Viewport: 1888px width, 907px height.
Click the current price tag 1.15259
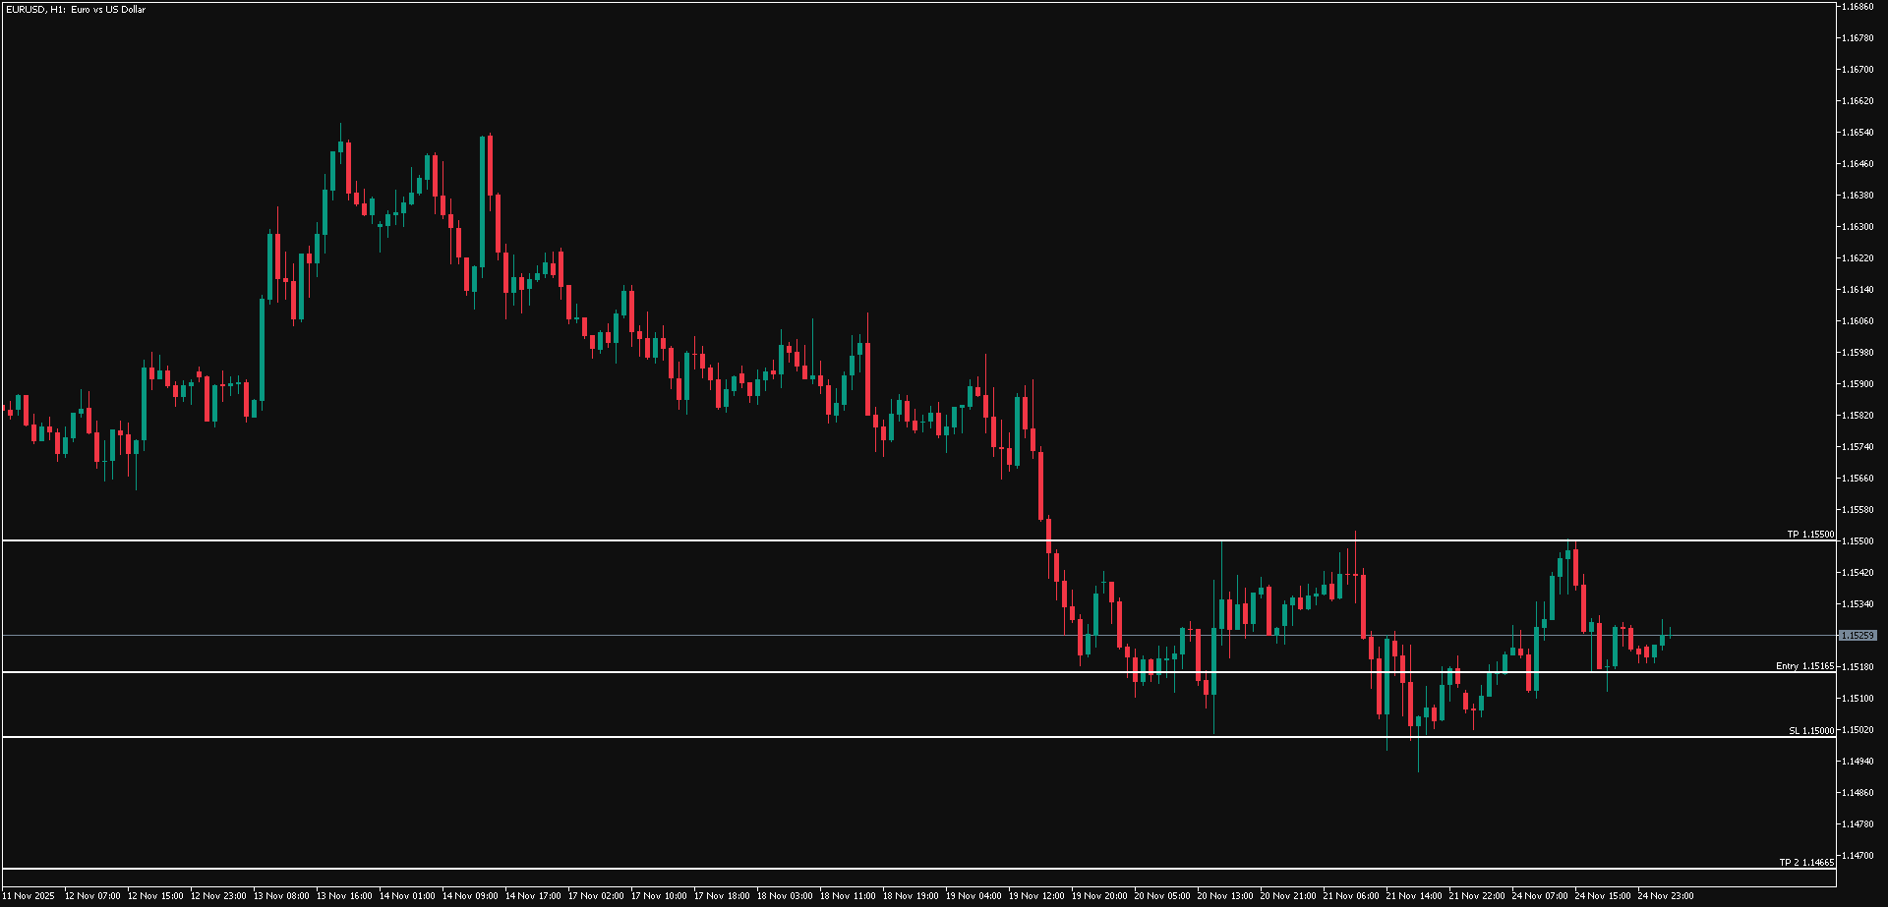click(1858, 636)
